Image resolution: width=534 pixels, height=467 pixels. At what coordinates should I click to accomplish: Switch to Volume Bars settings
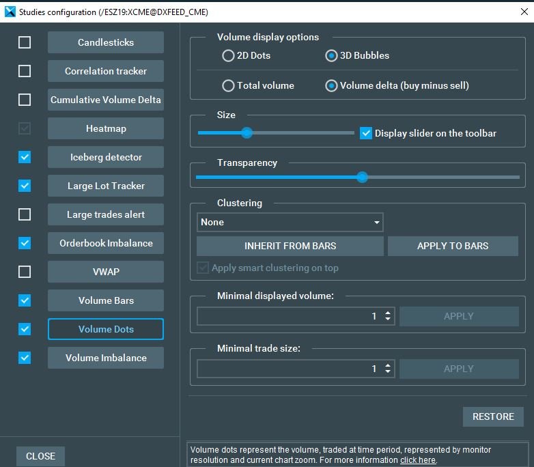pyautogui.click(x=106, y=300)
